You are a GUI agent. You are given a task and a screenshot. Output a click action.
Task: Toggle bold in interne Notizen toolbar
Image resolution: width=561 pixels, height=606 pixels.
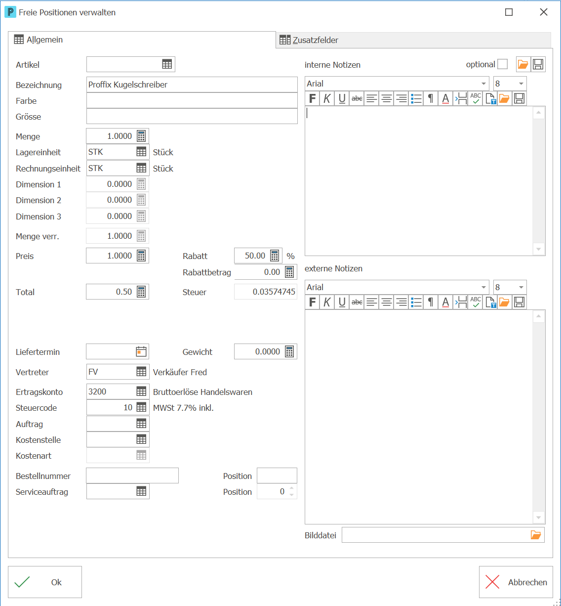[x=312, y=98]
